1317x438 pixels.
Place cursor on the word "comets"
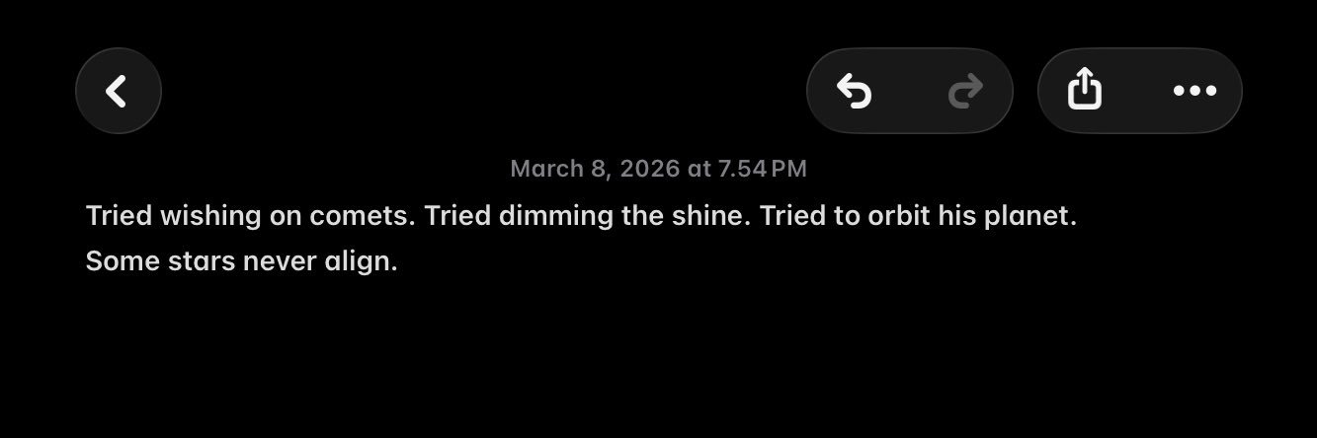[361, 216]
